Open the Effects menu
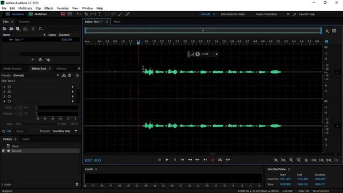 pos(49,9)
